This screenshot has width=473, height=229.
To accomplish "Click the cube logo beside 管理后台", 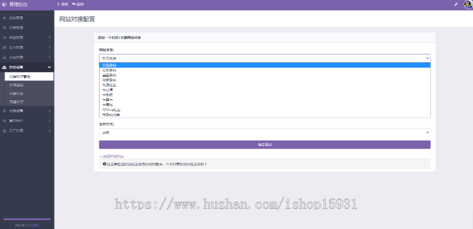I will 4,5.
